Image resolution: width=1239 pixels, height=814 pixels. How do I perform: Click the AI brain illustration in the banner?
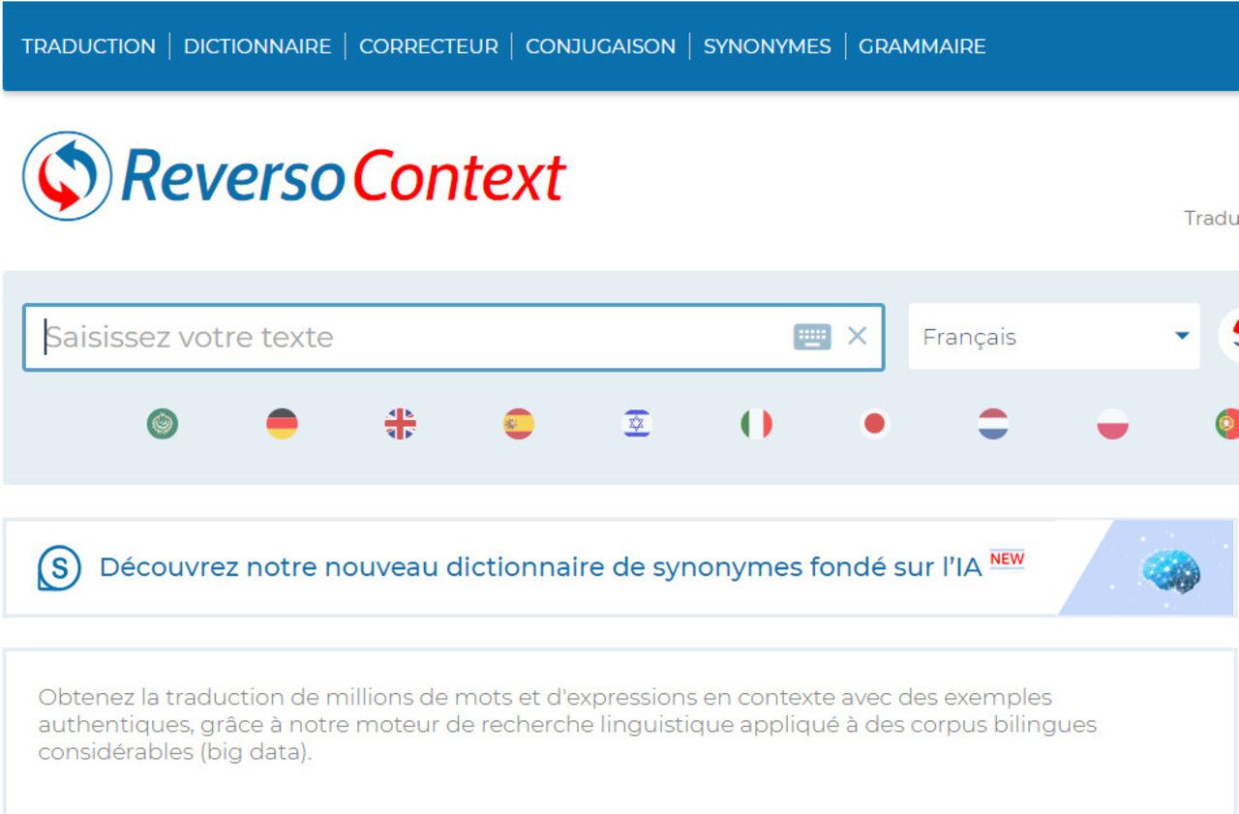pos(1170,571)
